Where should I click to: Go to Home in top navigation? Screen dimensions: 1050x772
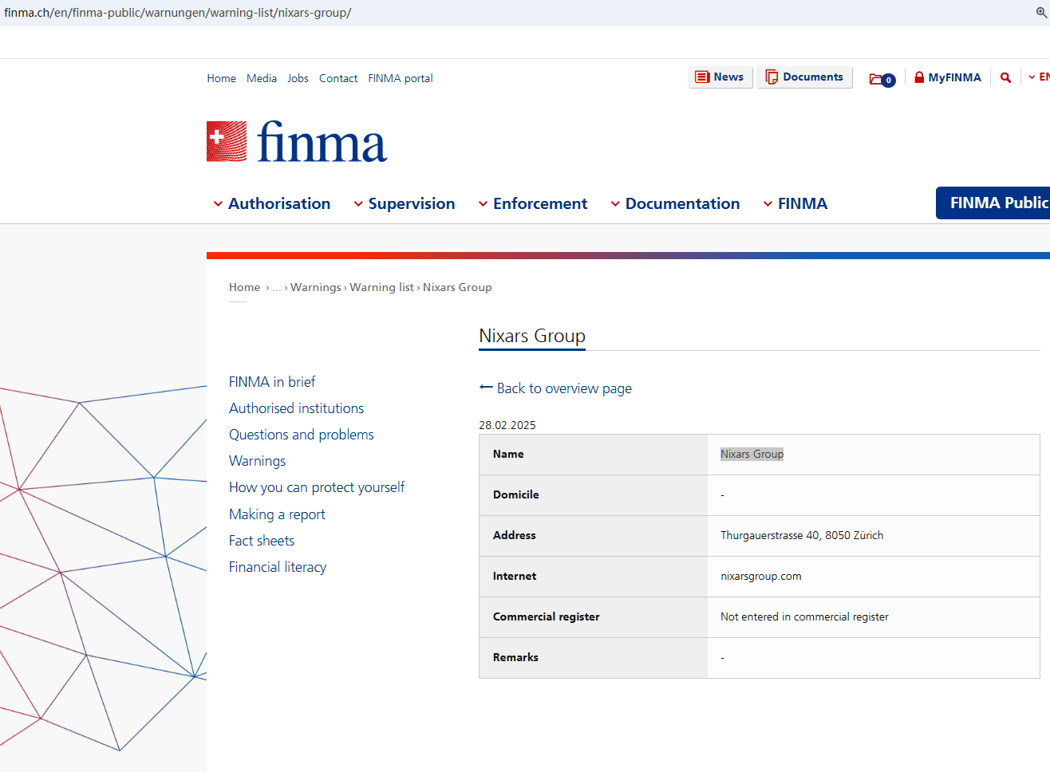pos(221,78)
